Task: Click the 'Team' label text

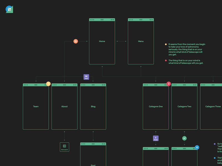Action: 36,107
